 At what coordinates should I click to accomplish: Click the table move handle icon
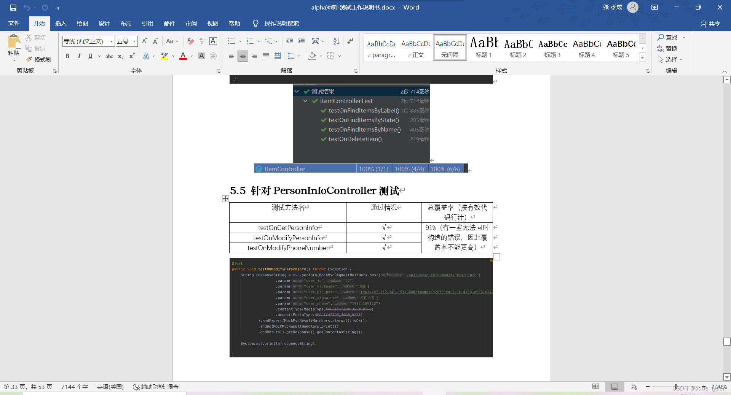point(225,198)
